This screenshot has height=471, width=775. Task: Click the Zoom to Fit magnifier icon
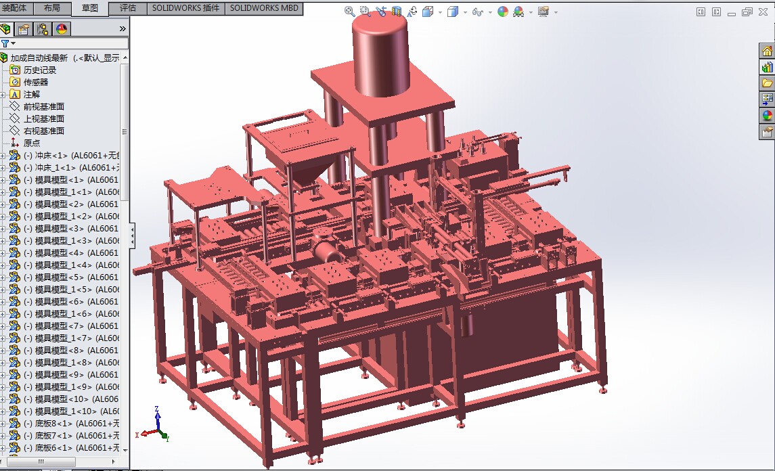[350, 12]
